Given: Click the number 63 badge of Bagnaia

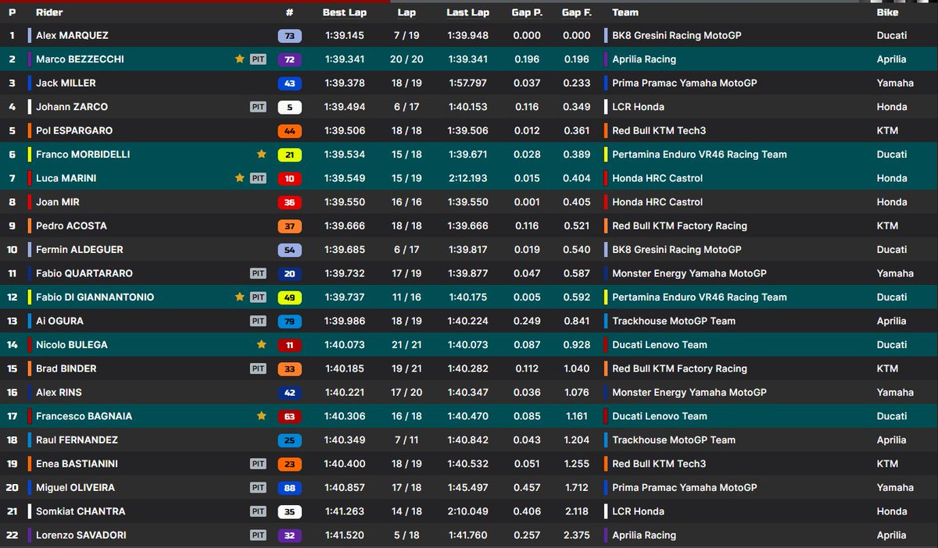Looking at the screenshot, I should click(289, 416).
